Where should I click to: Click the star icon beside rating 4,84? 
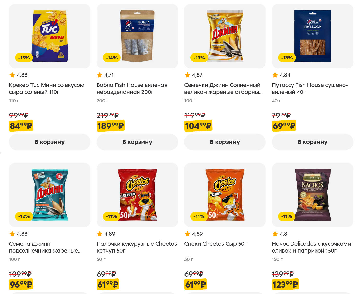click(x=275, y=75)
